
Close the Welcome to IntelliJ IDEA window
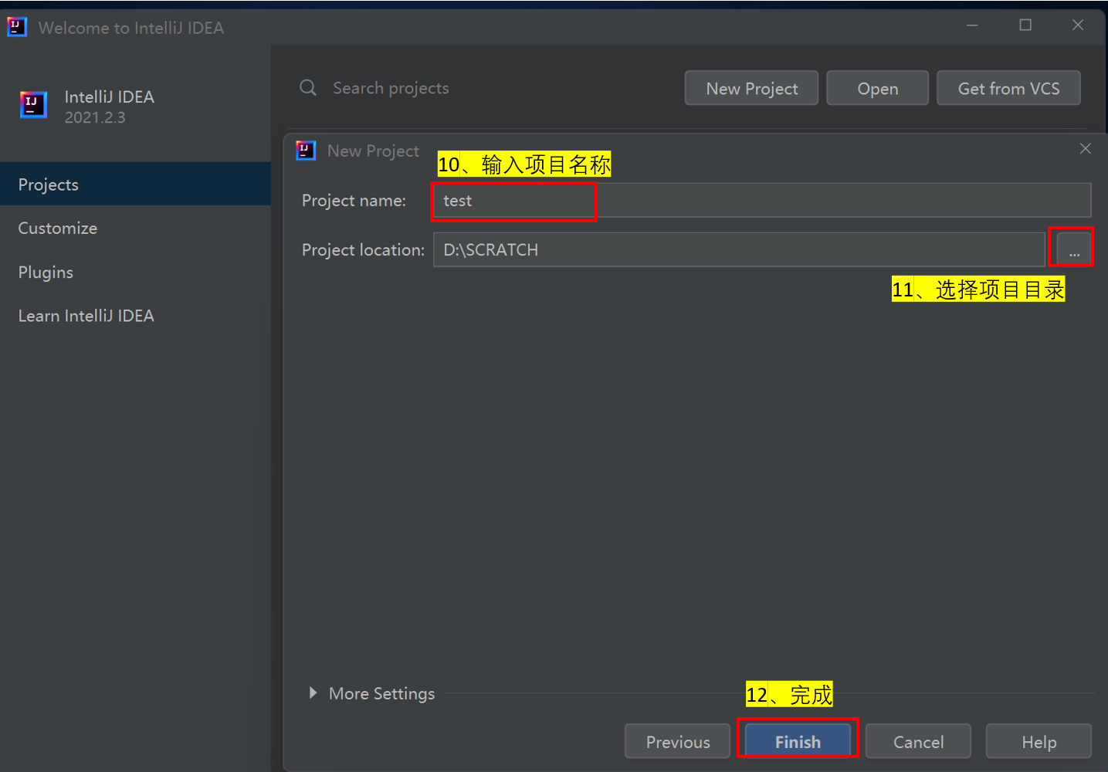tap(1078, 25)
